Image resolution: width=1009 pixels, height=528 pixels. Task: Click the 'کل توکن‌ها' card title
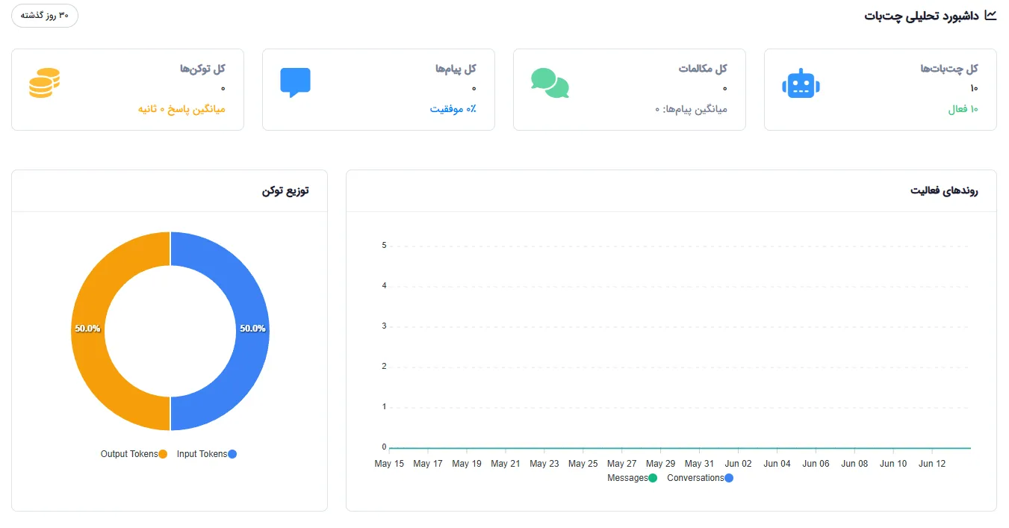pyautogui.click(x=202, y=69)
